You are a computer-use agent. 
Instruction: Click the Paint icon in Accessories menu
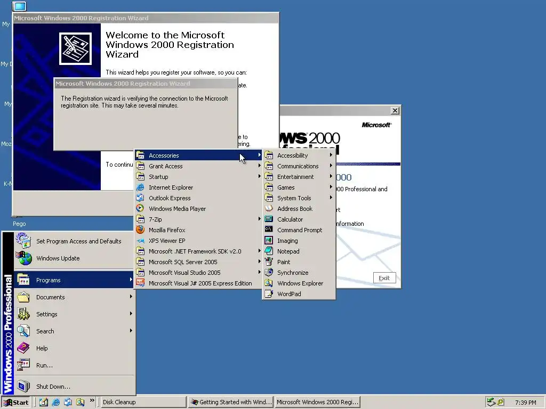269,261
